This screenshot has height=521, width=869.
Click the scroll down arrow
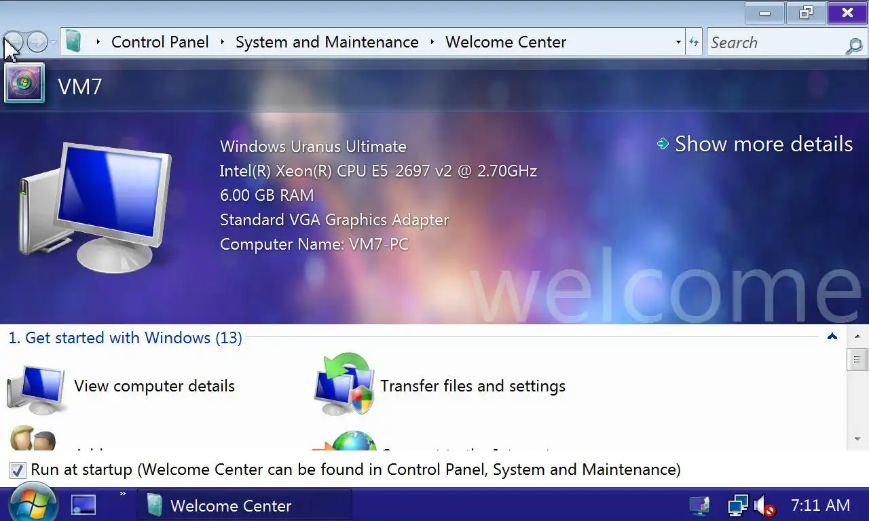click(x=857, y=439)
